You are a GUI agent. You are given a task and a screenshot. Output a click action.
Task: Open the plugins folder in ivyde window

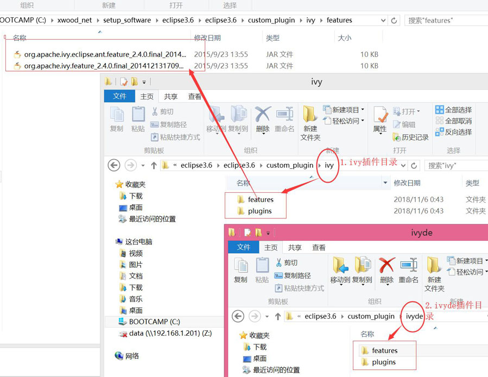pyautogui.click(x=383, y=362)
